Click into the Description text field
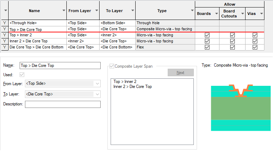This screenshot has height=151, width=273. [62, 104]
